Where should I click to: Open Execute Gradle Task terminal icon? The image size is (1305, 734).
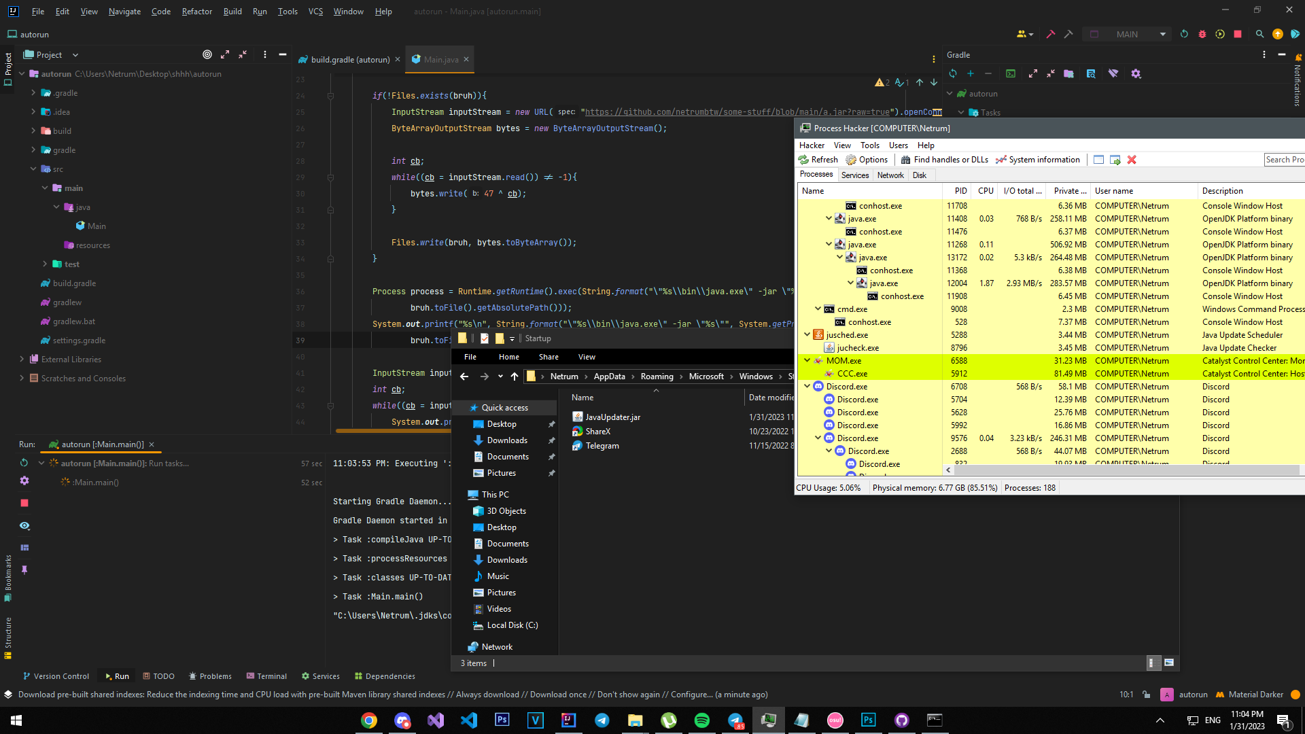tap(1011, 73)
